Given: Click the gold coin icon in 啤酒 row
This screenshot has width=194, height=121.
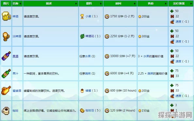Looking at the screenshot, I should point(140,16).
